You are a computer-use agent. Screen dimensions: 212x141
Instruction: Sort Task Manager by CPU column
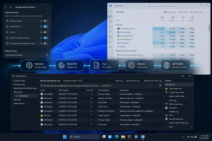coord(162,19)
